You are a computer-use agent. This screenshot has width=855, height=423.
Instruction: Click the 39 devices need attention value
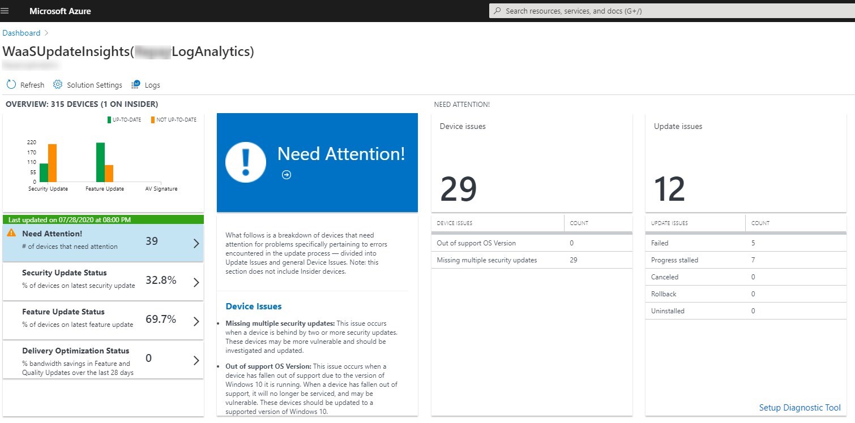tap(152, 241)
